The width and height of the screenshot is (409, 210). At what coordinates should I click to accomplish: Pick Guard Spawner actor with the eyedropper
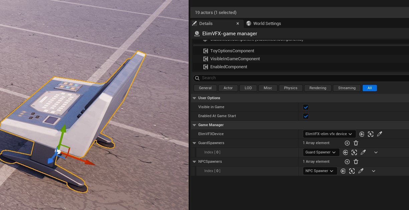pos(363,152)
